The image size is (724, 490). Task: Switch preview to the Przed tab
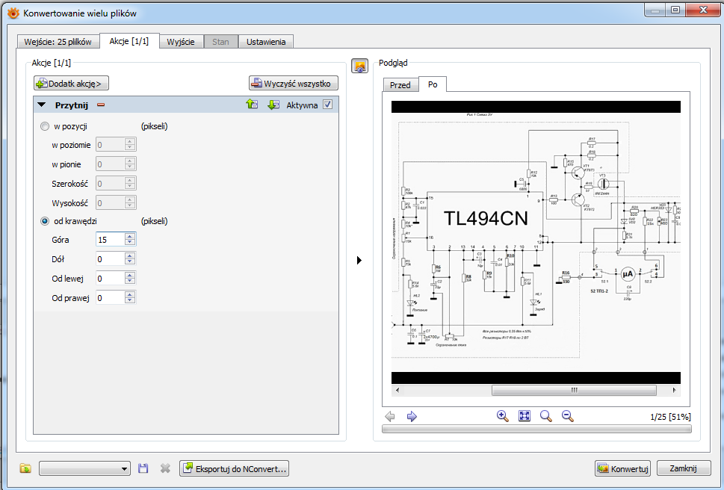coord(400,85)
